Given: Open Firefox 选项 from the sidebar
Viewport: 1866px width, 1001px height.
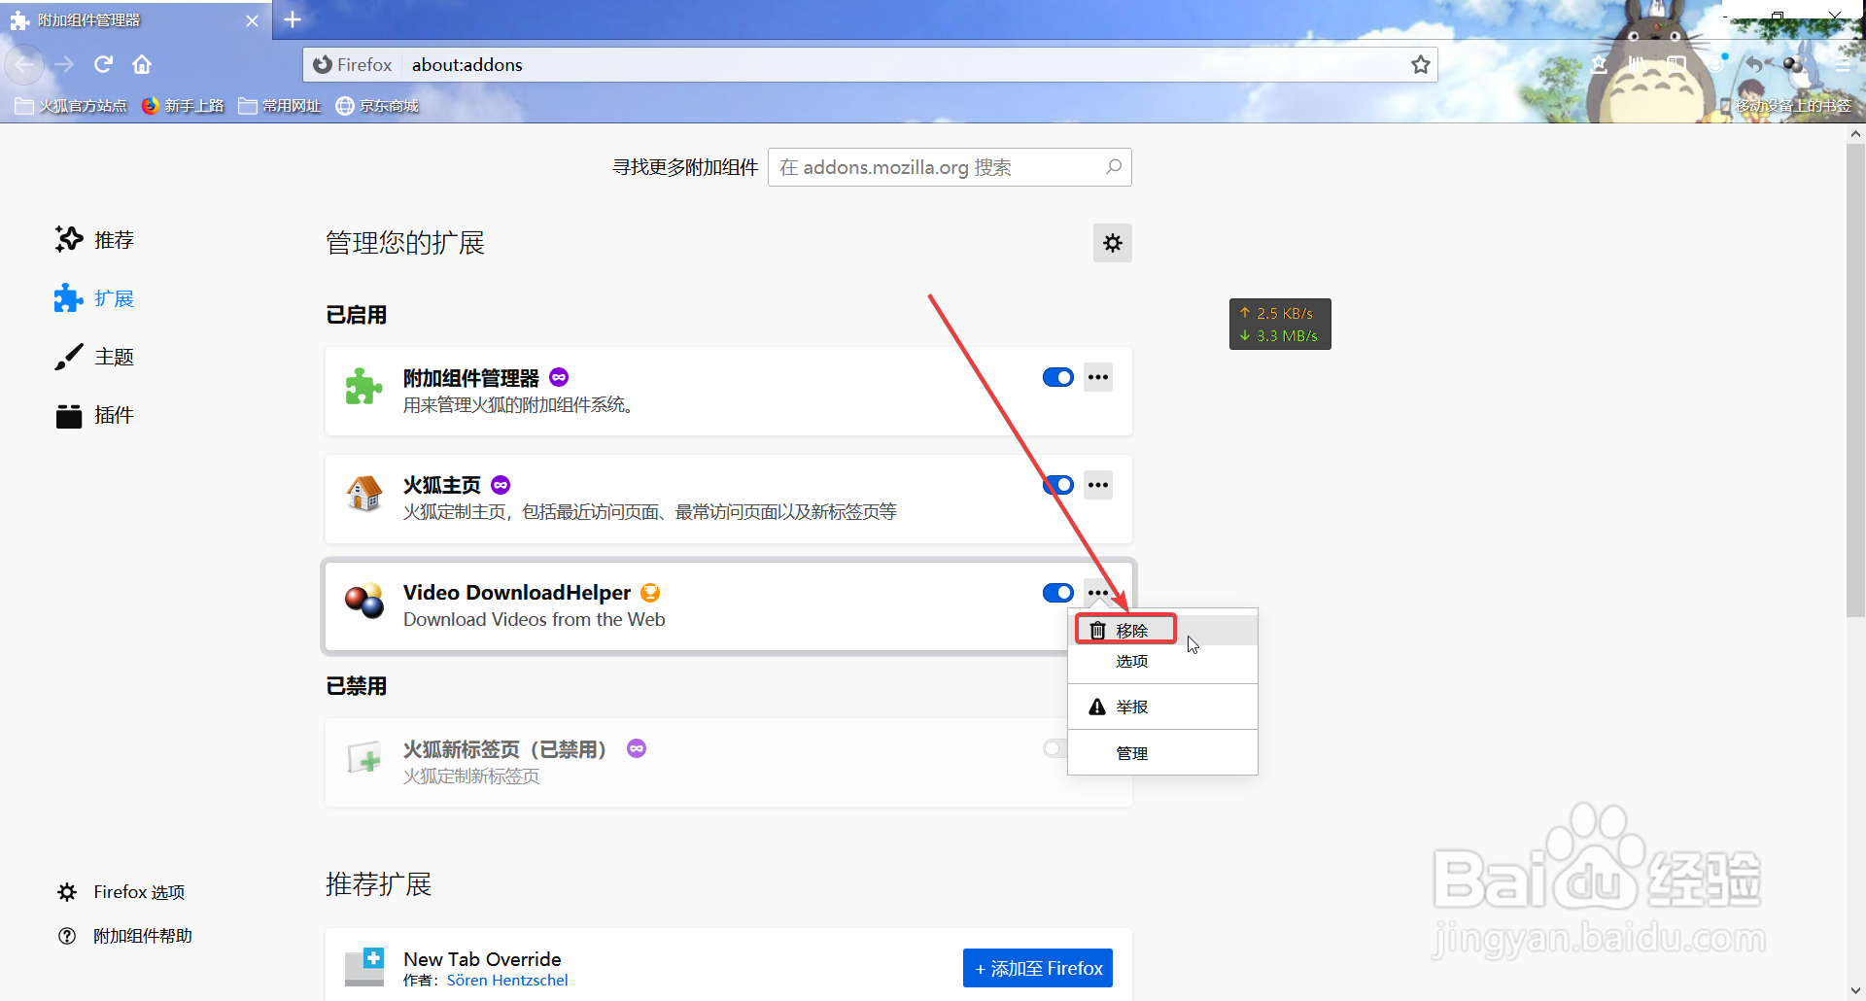Looking at the screenshot, I should coord(121,892).
